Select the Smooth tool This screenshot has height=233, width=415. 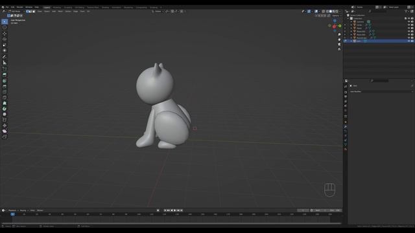pos(5,114)
